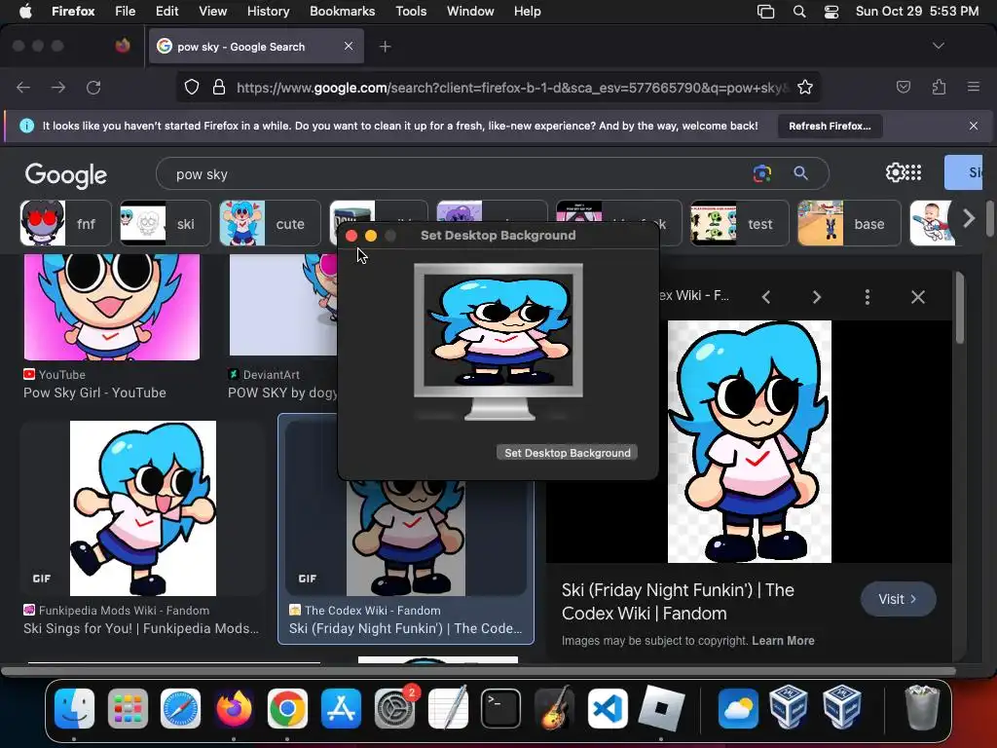Open Ski Sings for You! Funkipedia result

pyautogui.click(x=141, y=628)
